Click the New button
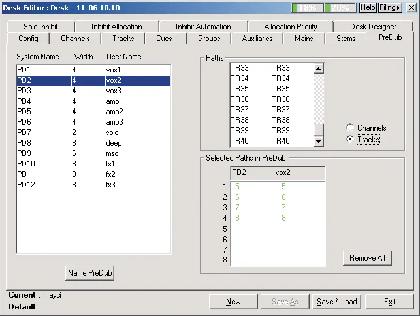The height and width of the screenshot is (316, 420). 233,302
